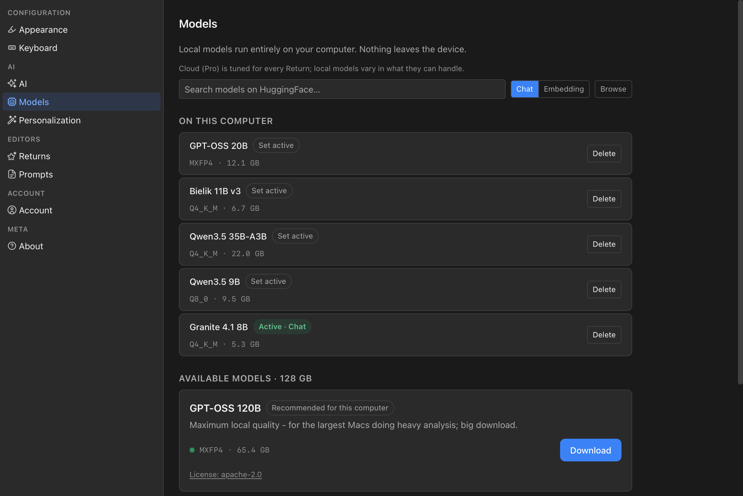This screenshot has width=743, height=496.
Task: Set Bielik 11B v3 as active
Action: point(269,191)
